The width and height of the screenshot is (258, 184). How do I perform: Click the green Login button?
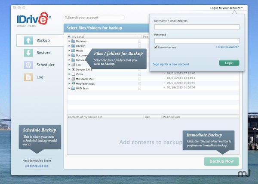229,63
